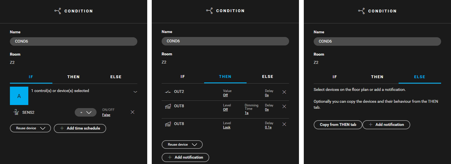This screenshot has height=164, width=451.
Task: Click Add time schedule button
Action: click(x=80, y=128)
